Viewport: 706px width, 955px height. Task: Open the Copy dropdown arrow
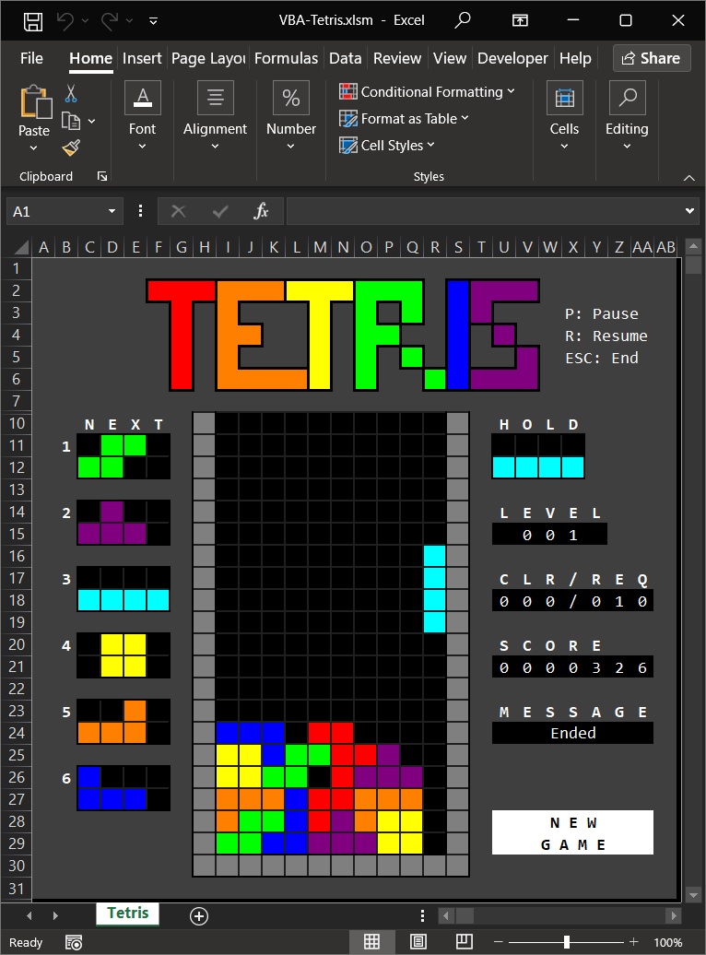click(x=91, y=121)
